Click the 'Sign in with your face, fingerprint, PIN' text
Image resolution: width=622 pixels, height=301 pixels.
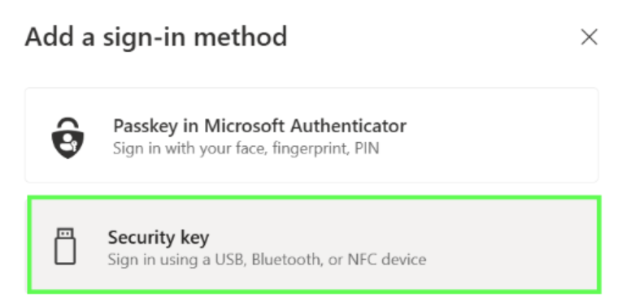(246, 148)
